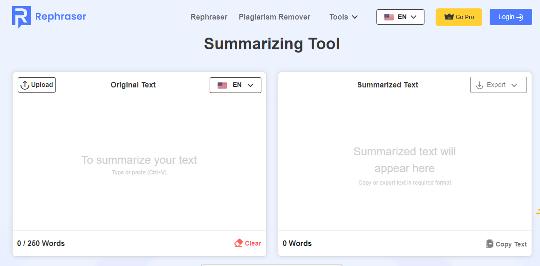540x266 pixels.
Task: Click the red eraser Clear icon
Action: pyautogui.click(x=239, y=243)
